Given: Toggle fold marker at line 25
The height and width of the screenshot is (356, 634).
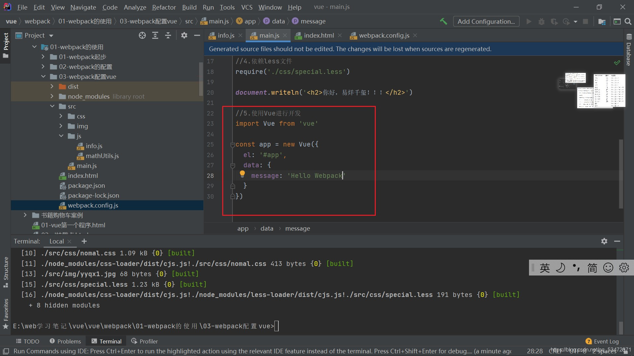Looking at the screenshot, I should click(232, 145).
